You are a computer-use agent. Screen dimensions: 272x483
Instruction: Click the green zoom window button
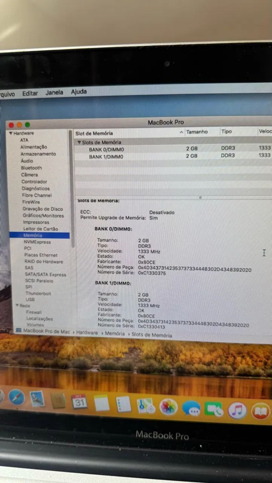point(28,125)
